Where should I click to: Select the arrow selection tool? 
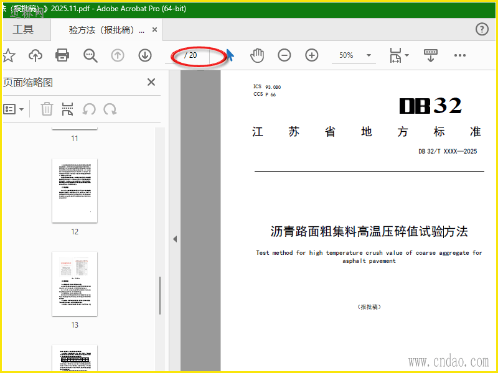tap(230, 55)
